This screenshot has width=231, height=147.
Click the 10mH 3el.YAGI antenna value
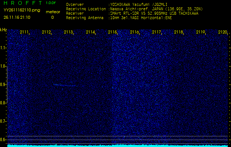[141, 18]
